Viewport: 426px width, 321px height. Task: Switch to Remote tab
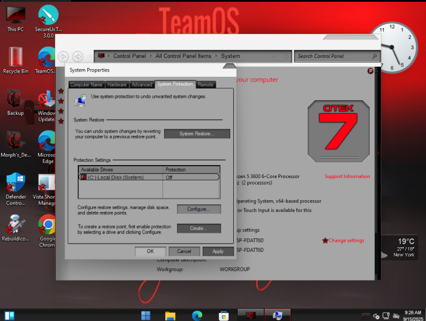point(206,85)
